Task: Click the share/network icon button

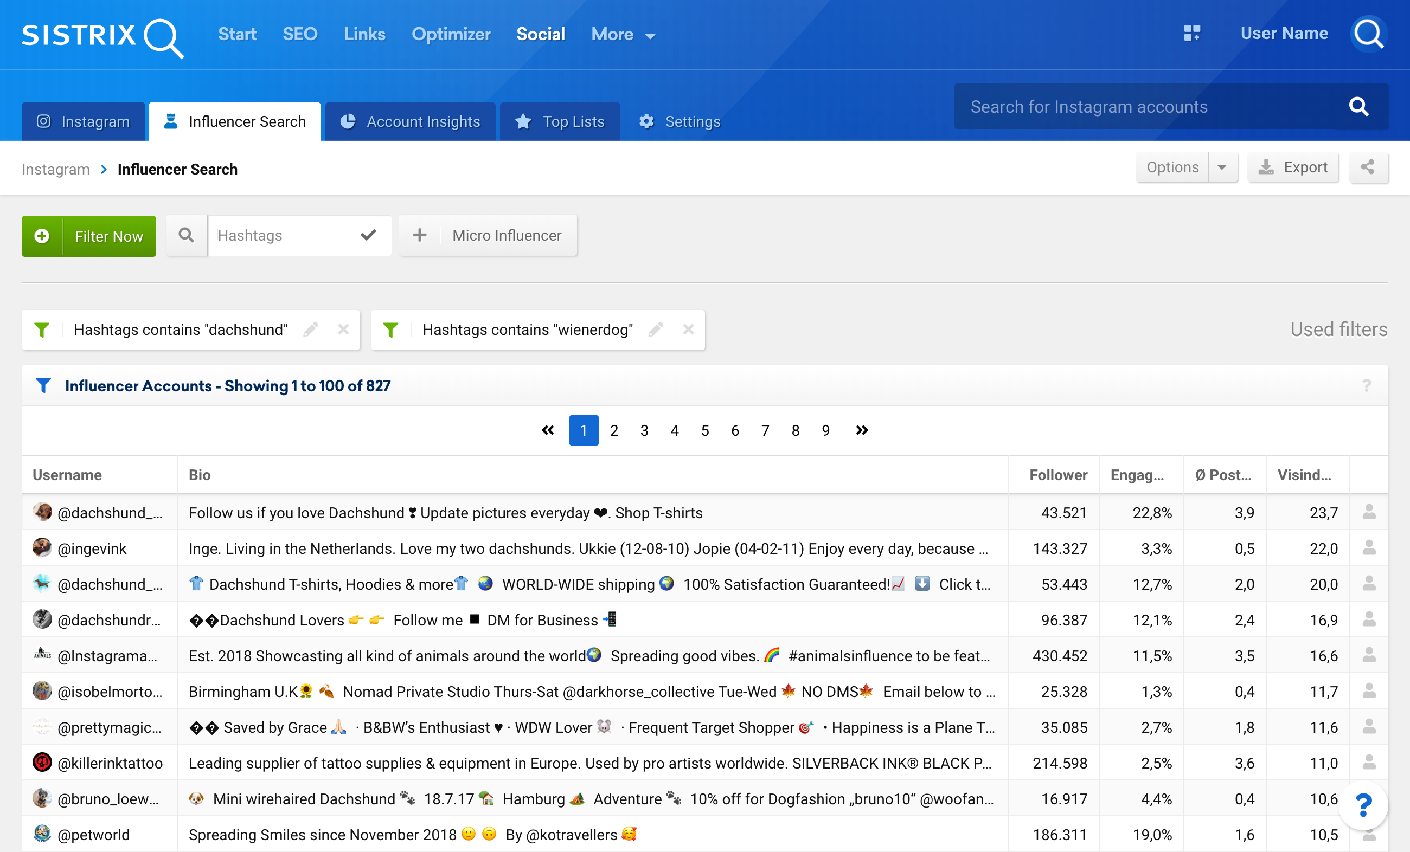Action: pyautogui.click(x=1367, y=167)
